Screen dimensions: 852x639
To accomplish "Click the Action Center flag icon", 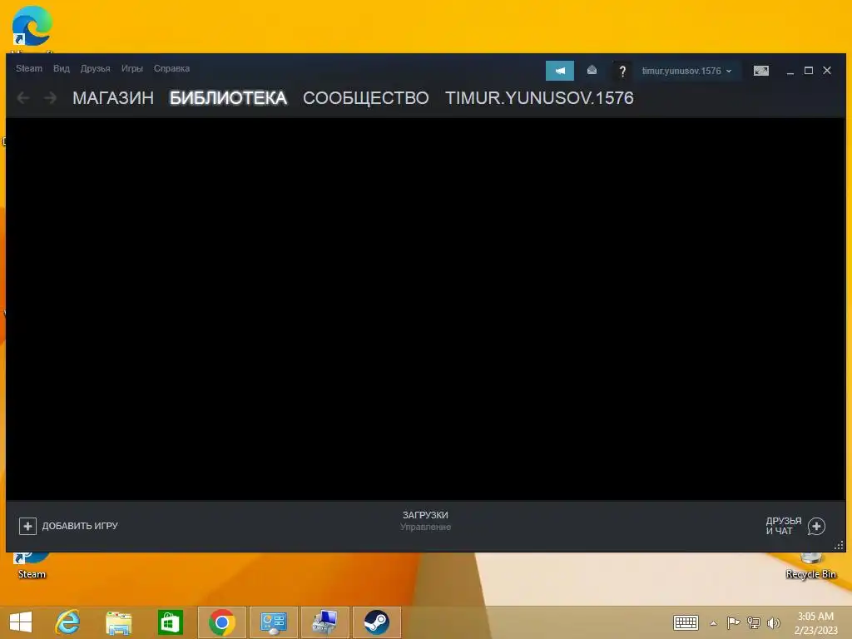I will pos(733,622).
